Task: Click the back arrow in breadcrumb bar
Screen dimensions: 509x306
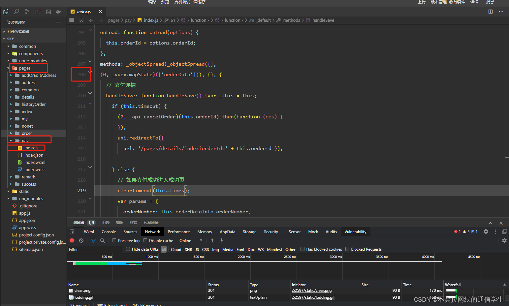Action: (91, 20)
